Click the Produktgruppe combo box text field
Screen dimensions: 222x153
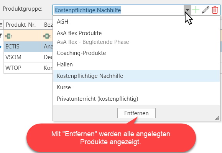click(x=118, y=10)
